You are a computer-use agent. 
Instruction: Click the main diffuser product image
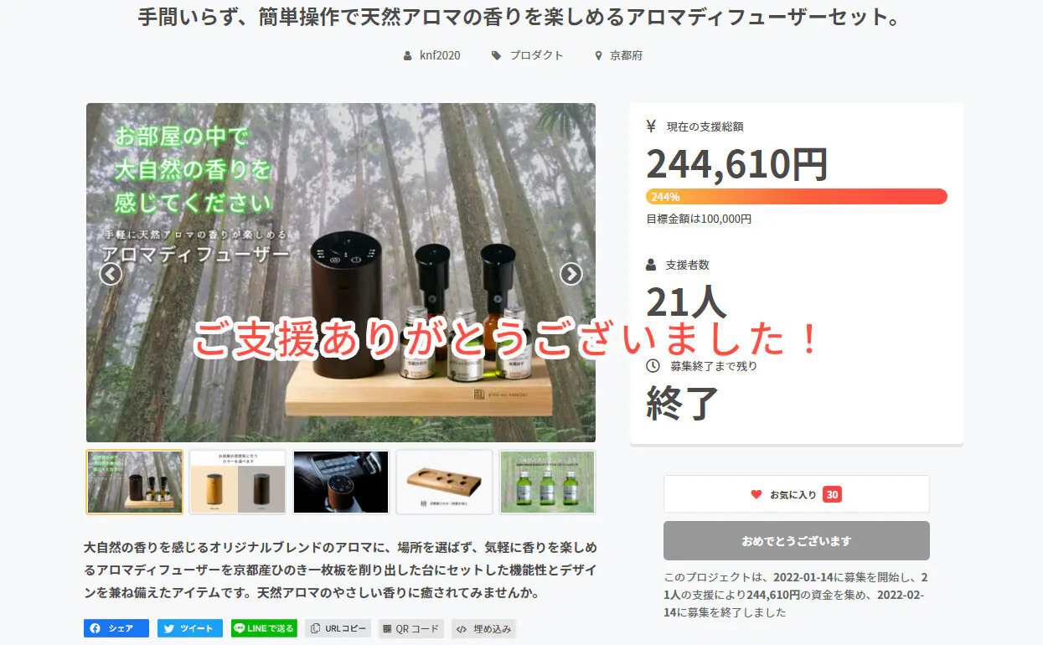click(341, 272)
